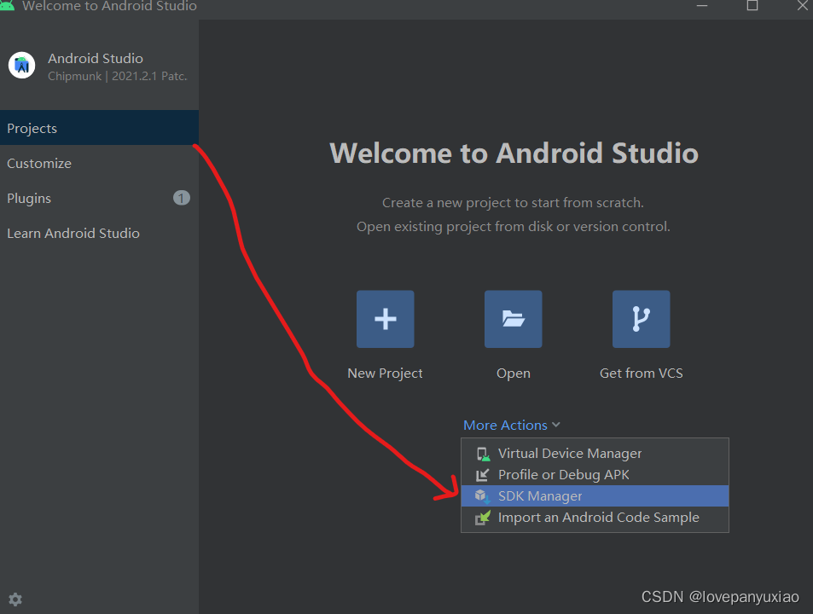Open the Plugins tab
813x614 pixels.
pyautogui.click(x=99, y=198)
